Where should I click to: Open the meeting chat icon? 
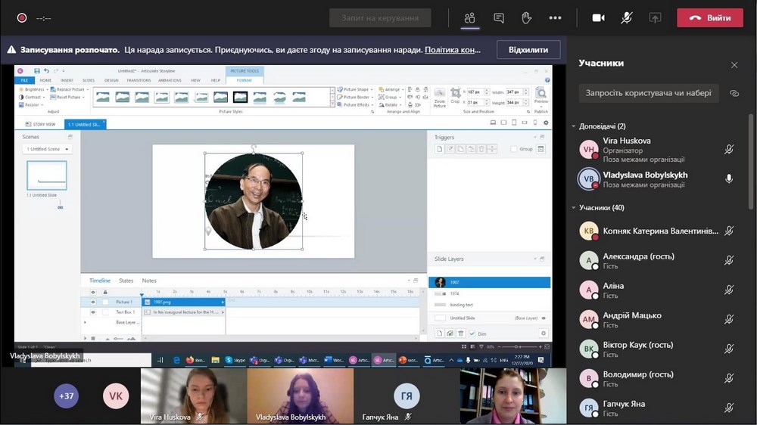pyautogui.click(x=499, y=18)
